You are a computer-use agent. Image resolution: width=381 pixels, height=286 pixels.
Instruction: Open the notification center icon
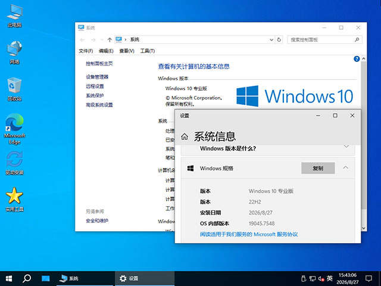click(368, 278)
